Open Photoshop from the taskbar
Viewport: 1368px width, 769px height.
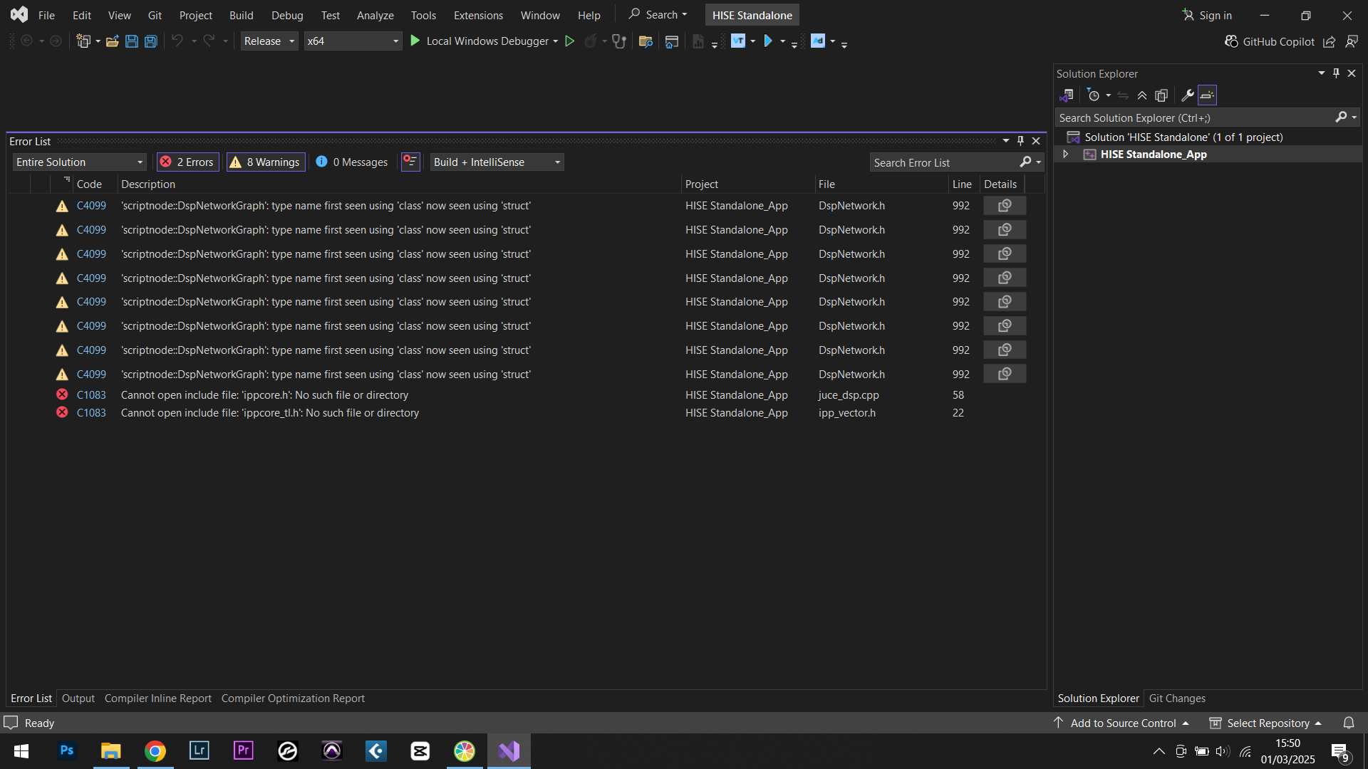(67, 750)
